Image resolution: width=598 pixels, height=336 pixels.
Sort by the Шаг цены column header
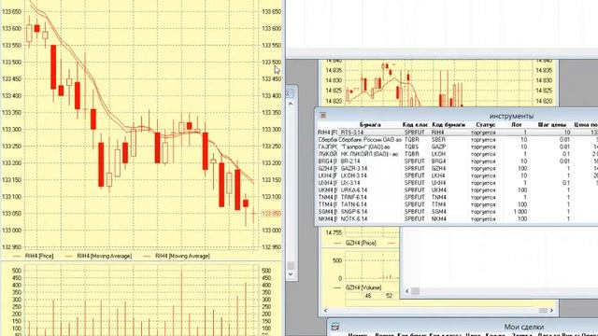(x=551, y=124)
